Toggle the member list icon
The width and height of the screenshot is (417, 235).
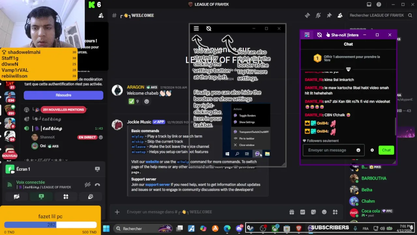(340, 15)
